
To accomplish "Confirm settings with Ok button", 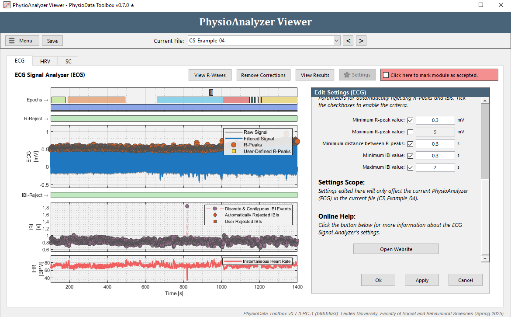I will pos(378,280).
